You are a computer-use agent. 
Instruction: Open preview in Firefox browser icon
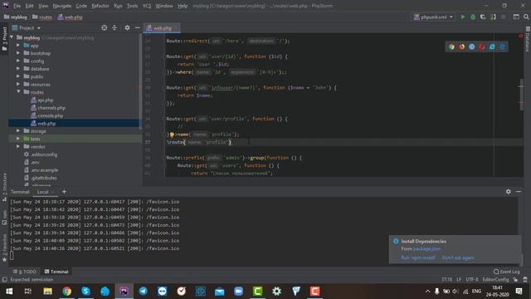pyautogui.click(x=461, y=47)
